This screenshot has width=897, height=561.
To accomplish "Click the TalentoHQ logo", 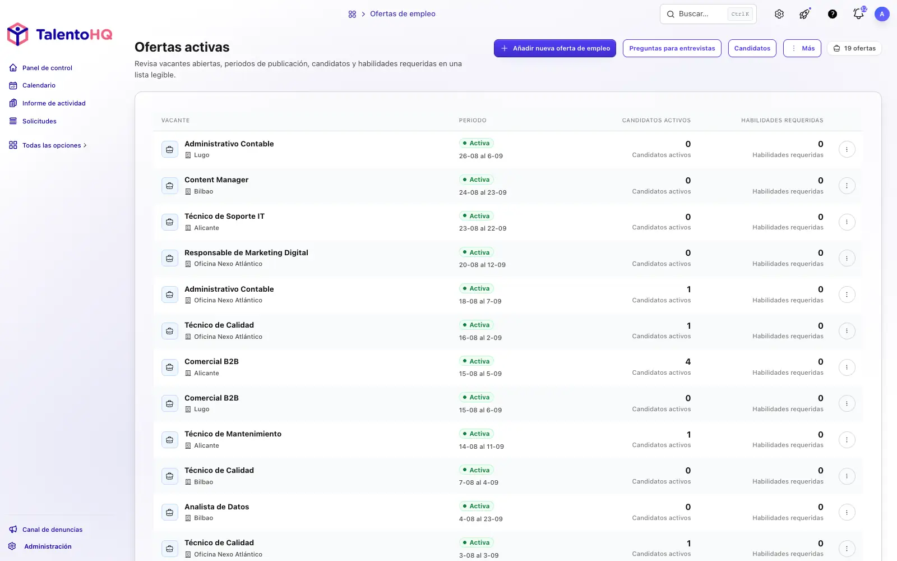I will coord(59,34).
